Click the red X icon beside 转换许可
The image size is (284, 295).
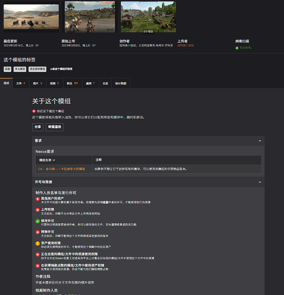(38, 232)
